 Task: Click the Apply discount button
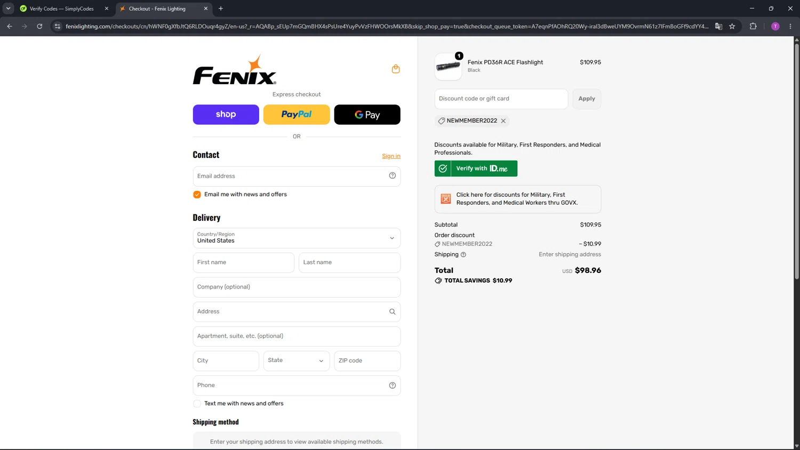pos(587,99)
